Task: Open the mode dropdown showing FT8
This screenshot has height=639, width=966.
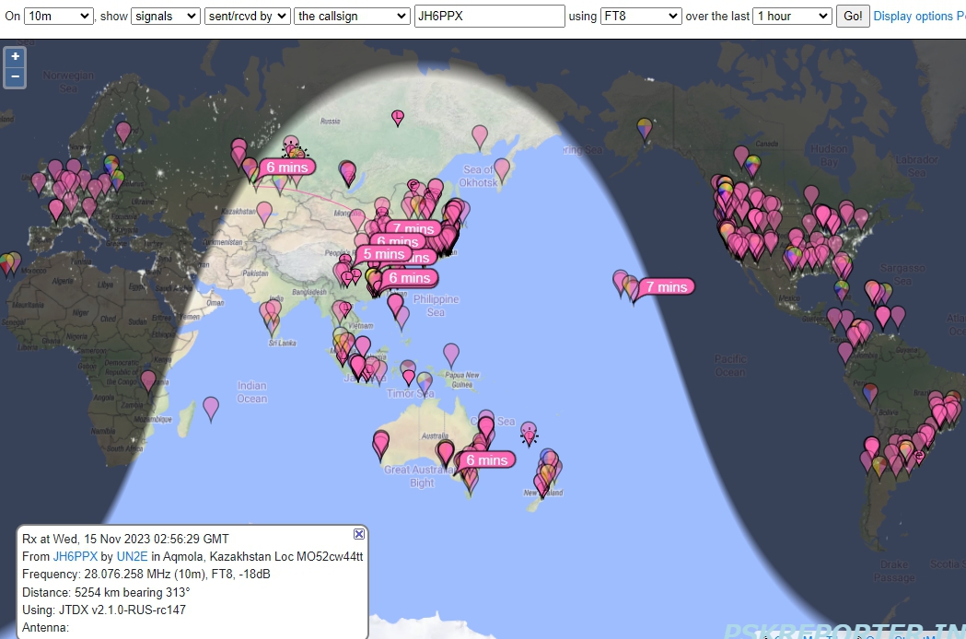Action: (641, 16)
